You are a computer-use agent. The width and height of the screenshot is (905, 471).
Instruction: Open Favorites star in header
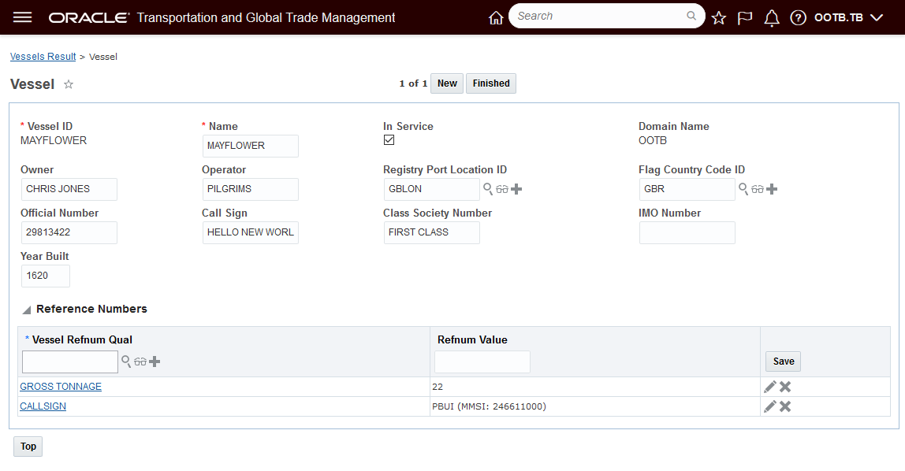(x=718, y=17)
